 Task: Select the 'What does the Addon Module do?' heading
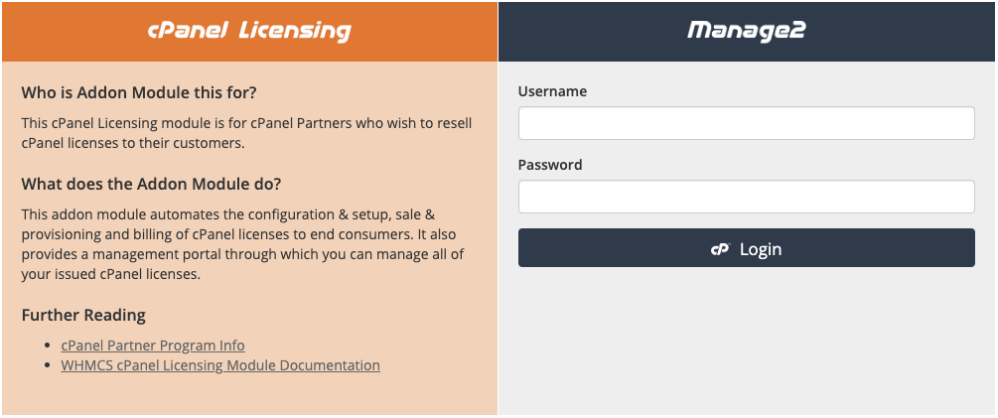pos(151,185)
